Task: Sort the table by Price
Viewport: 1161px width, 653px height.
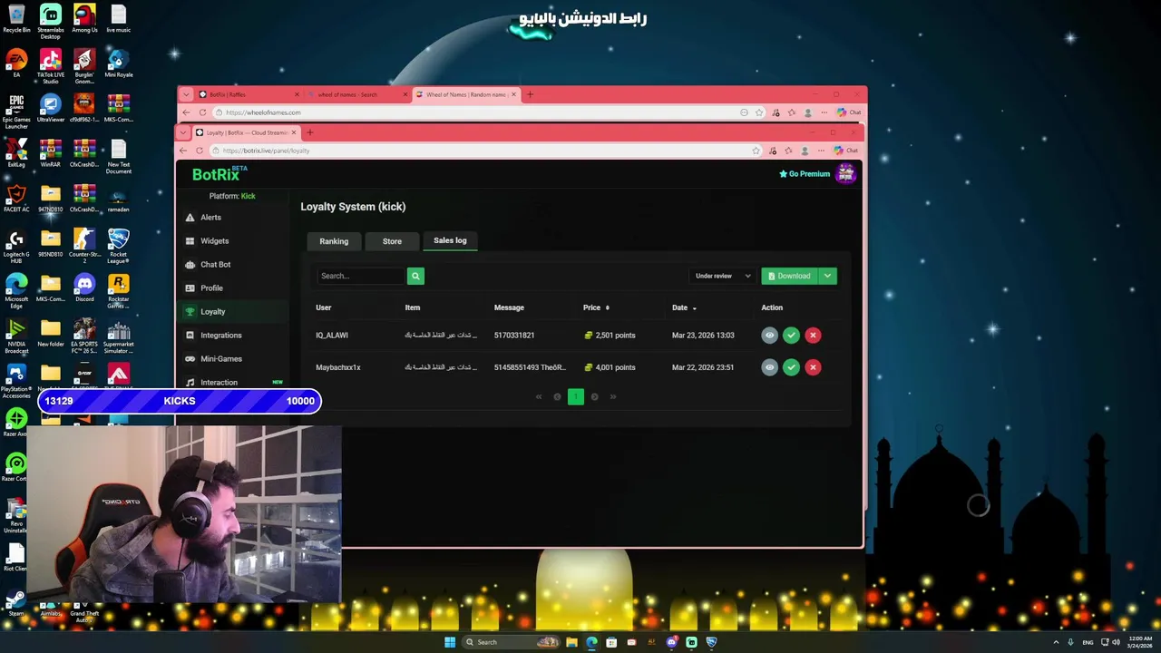Action: [x=596, y=307]
